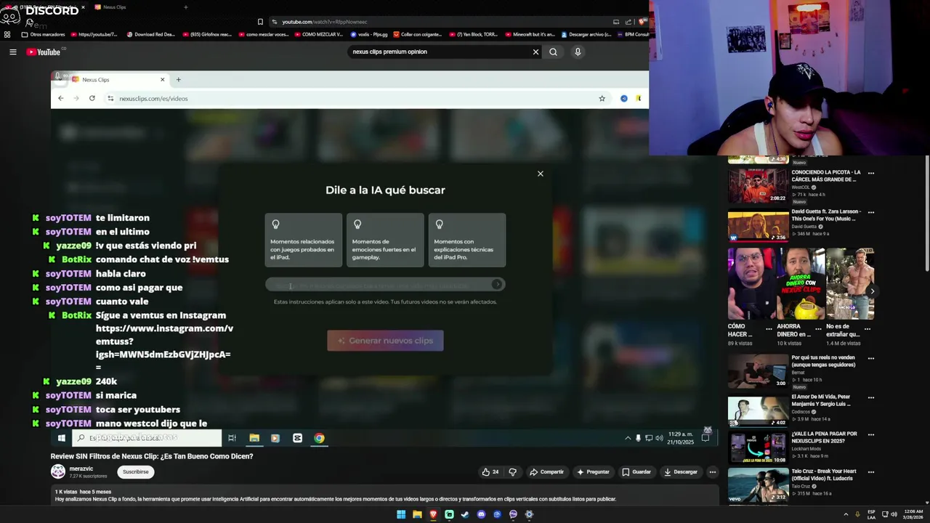930x523 pixels.
Task: Bookmark this page via address bar icon
Action: click(260, 22)
